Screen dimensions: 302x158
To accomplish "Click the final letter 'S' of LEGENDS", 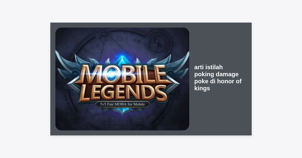I will coord(160,93).
